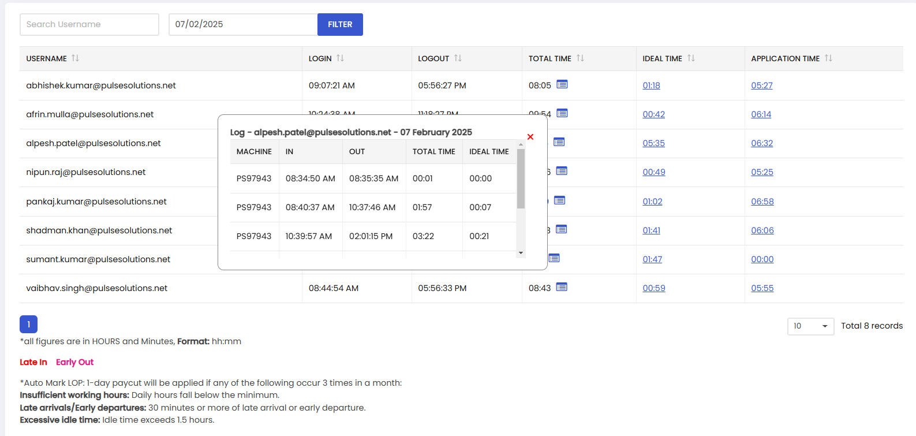The width and height of the screenshot is (916, 436).
Task: Sort by Application Time column
Action: (x=828, y=58)
